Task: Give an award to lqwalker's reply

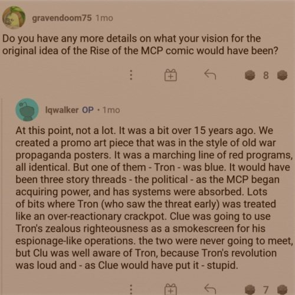Action: 171,289
